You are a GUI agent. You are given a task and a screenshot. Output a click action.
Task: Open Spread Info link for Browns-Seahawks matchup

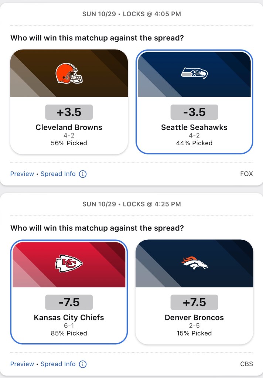pos(58,174)
